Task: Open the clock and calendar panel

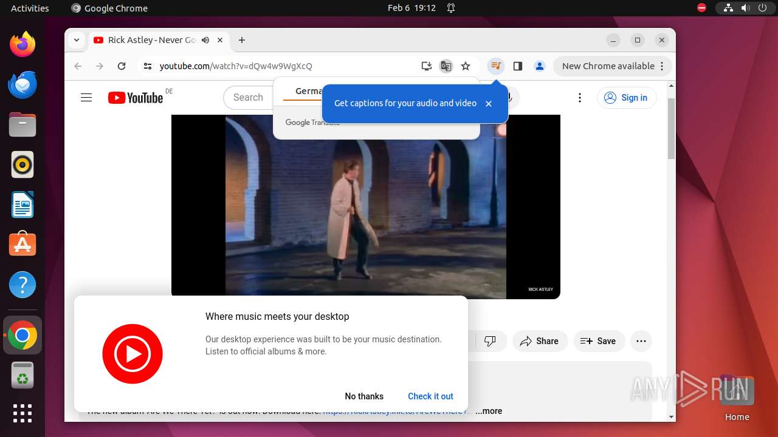Action: 411,8
